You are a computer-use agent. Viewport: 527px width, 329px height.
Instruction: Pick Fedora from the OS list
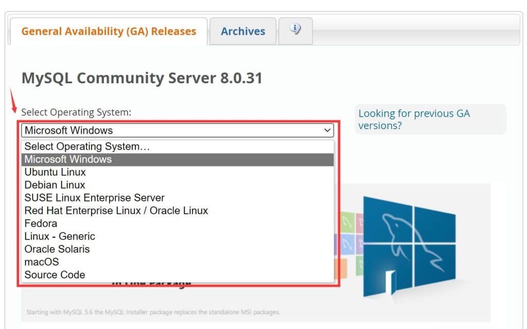point(41,224)
